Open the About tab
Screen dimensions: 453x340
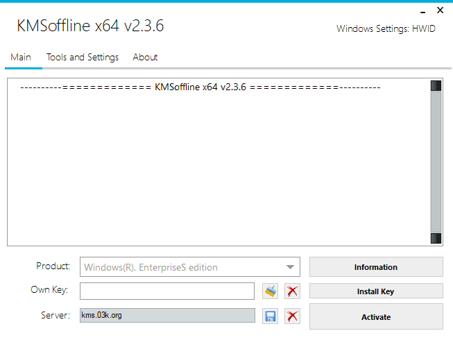[145, 57]
